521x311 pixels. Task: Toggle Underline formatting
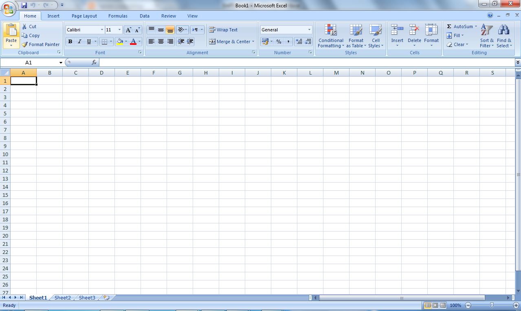tap(89, 42)
